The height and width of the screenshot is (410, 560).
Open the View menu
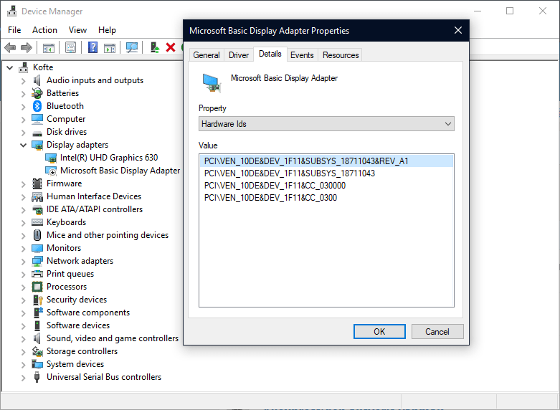pos(77,30)
